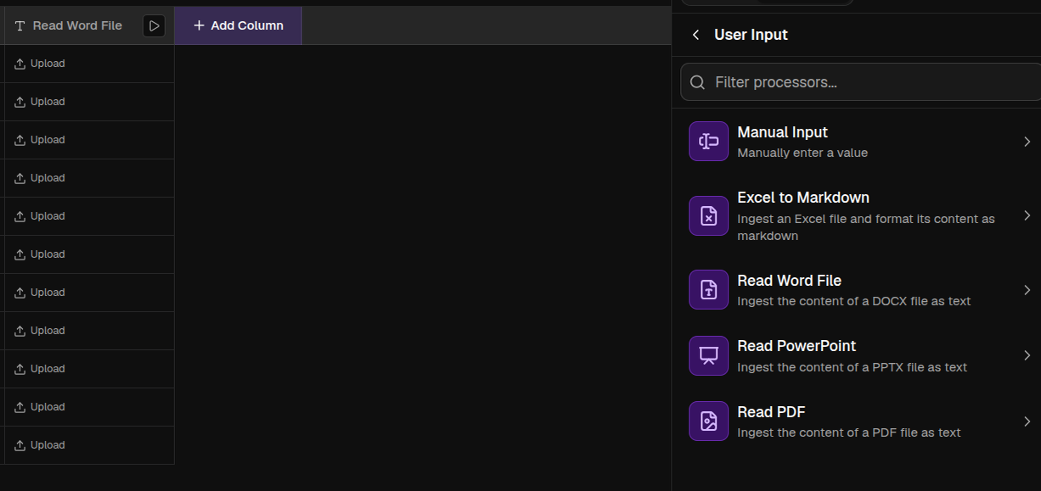Click 'Ingest the content of a PDF file as text'
Viewport: 1041px width, 491px height.
click(x=849, y=432)
